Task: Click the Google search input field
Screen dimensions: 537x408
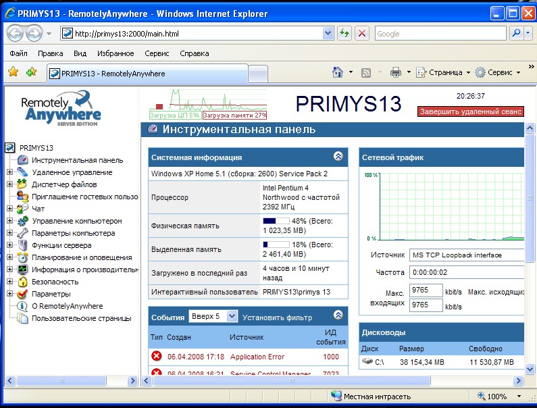Action: 440,34
